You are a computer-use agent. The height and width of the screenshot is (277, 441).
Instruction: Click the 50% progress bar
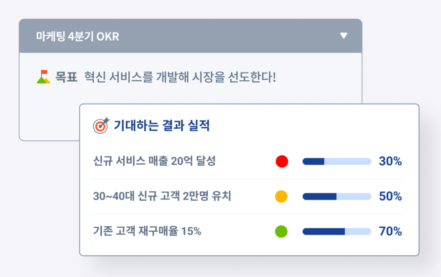click(336, 196)
